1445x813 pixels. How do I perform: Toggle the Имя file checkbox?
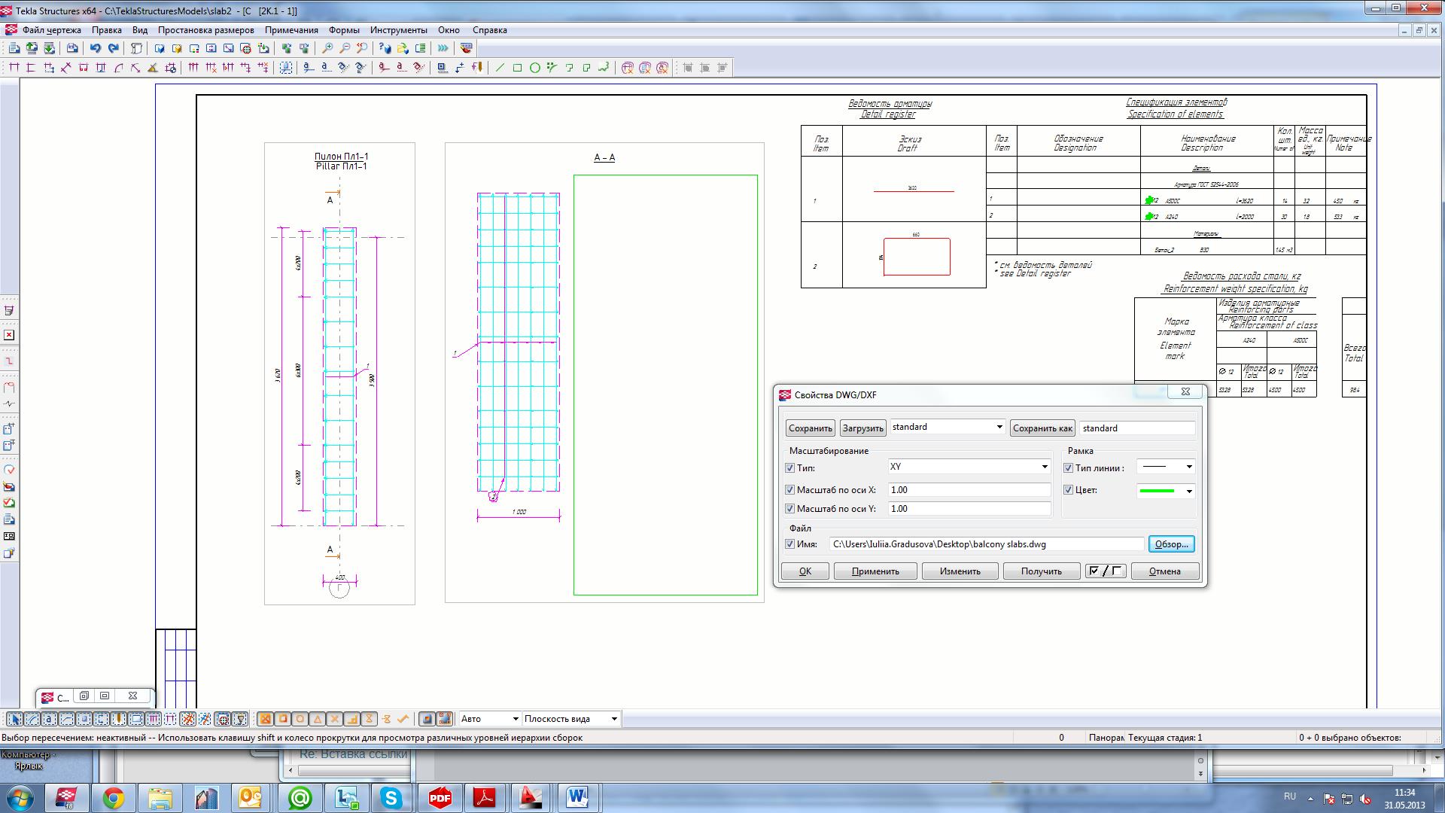[x=790, y=544]
